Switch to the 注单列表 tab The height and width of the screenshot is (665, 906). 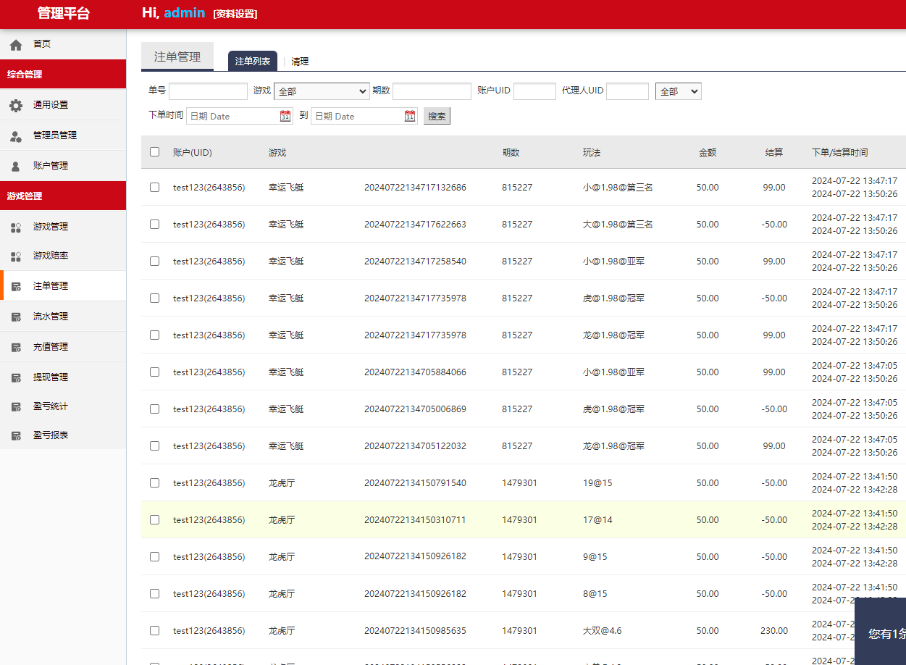pyautogui.click(x=253, y=62)
